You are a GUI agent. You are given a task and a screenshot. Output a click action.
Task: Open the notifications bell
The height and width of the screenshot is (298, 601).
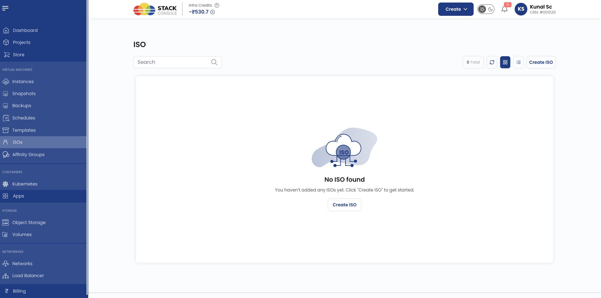505,9
